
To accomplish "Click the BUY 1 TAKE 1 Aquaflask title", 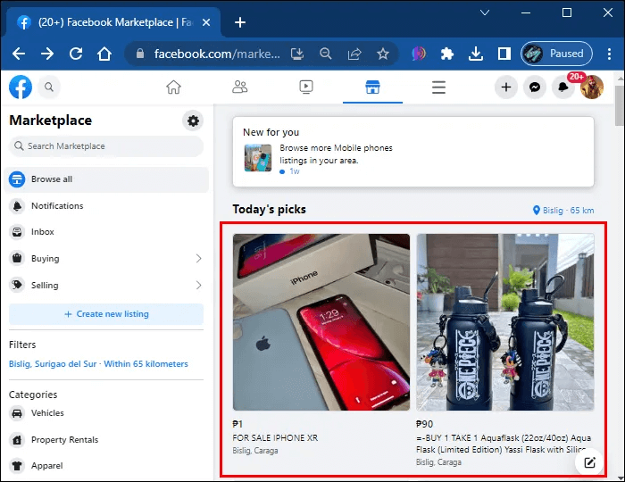I will coord(504,444).
